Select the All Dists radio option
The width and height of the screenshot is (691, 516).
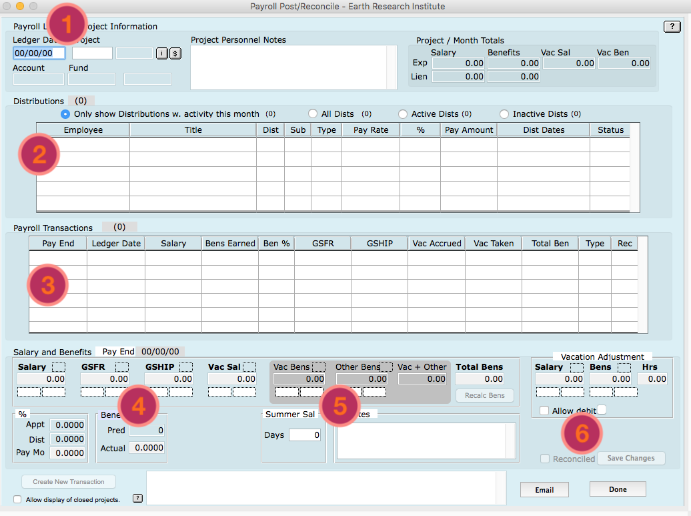(313, 114)
